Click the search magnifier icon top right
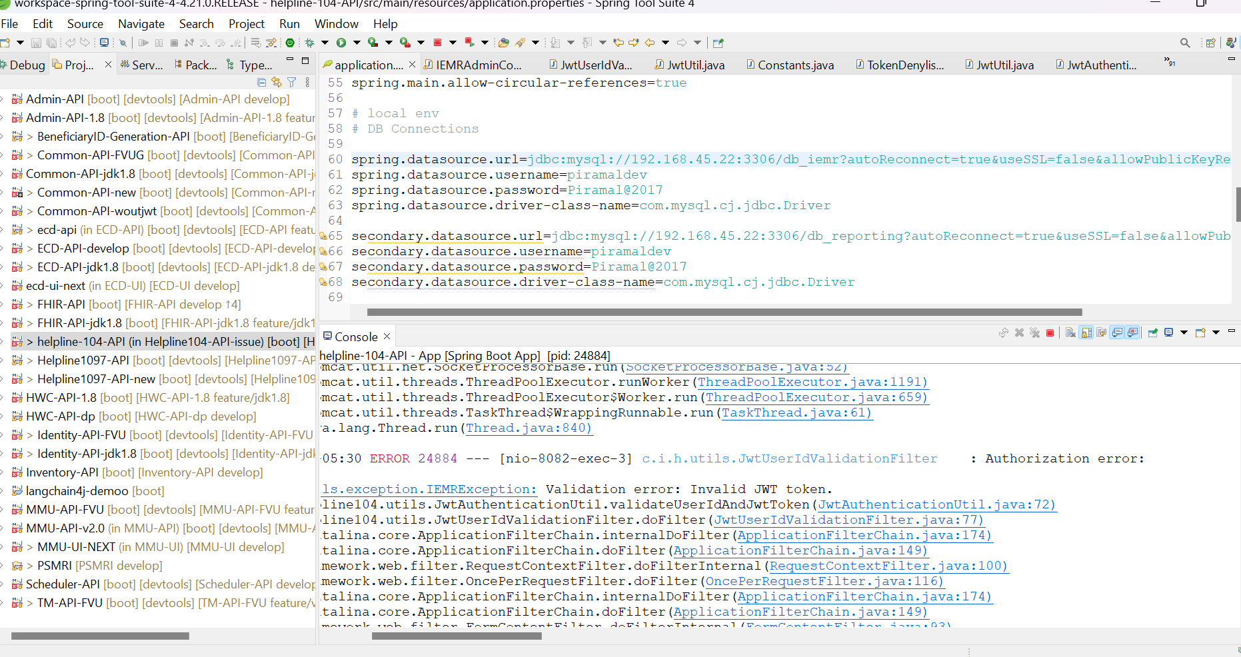Image resolution: width=1241 pixels, height=657 pixels. (1185, 43)
